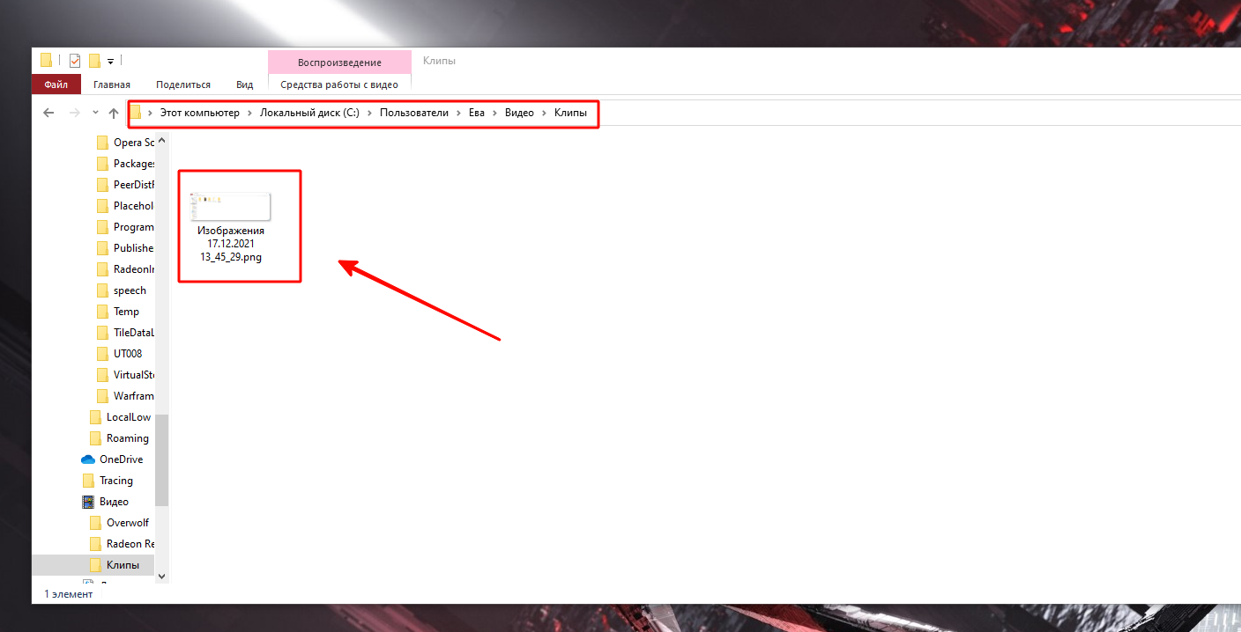Click the New folder icon in quick access toolbar
This screenshot has height=632, width=1241.
pos(94,61)
